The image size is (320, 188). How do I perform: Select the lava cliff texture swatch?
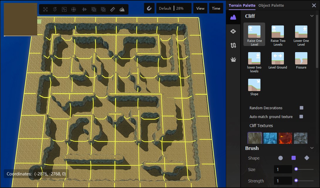(x=285, y=138)
